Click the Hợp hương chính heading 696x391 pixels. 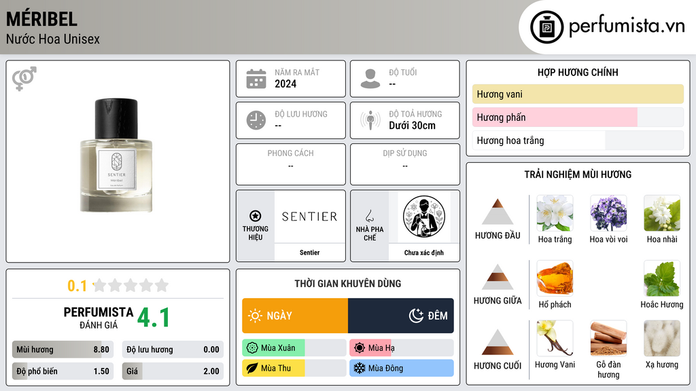[x=578, y=73]
